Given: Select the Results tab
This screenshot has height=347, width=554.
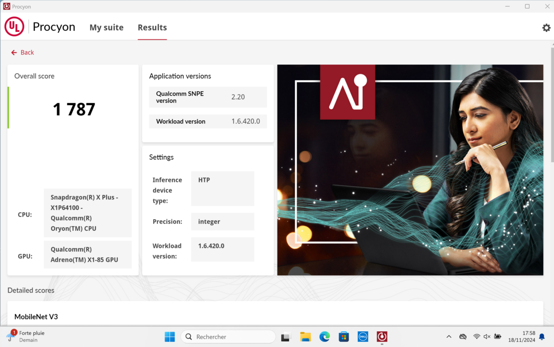Looking at the screenshot, I should pyautogui.click(x=152, y=28).
